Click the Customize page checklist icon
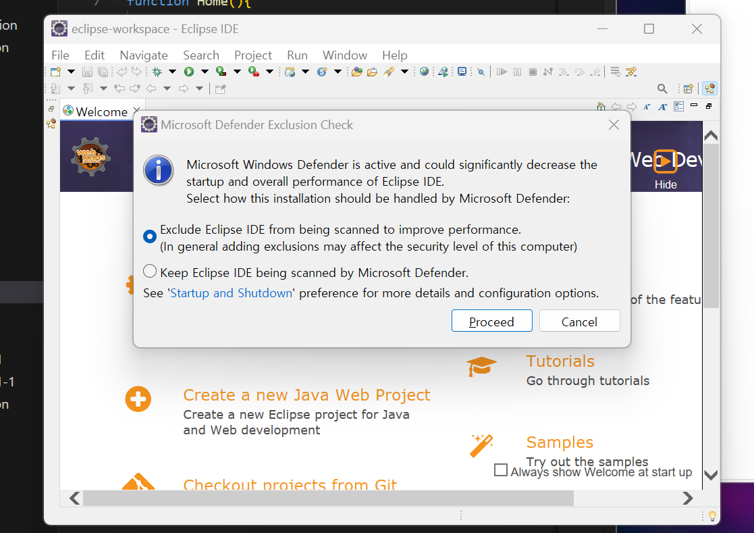The width and height of the screenshot is (754, 533). click(678, 106)
